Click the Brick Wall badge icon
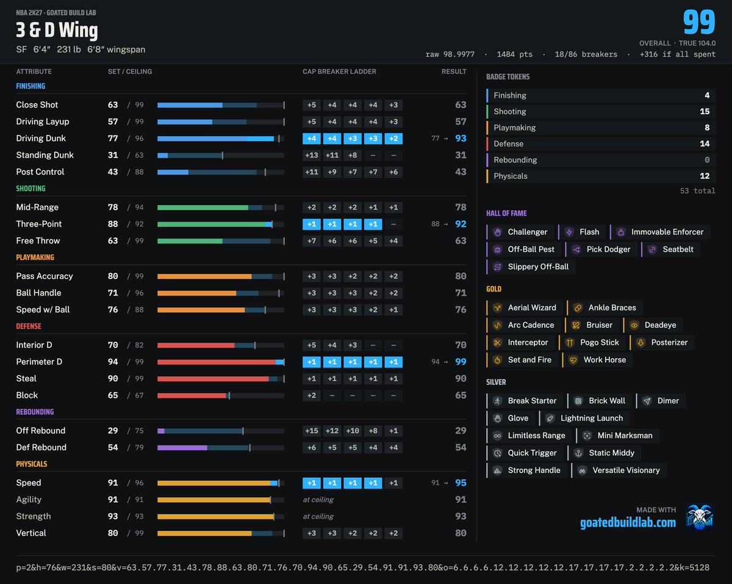Screen dimensions: 732x584 click(578, 401)
